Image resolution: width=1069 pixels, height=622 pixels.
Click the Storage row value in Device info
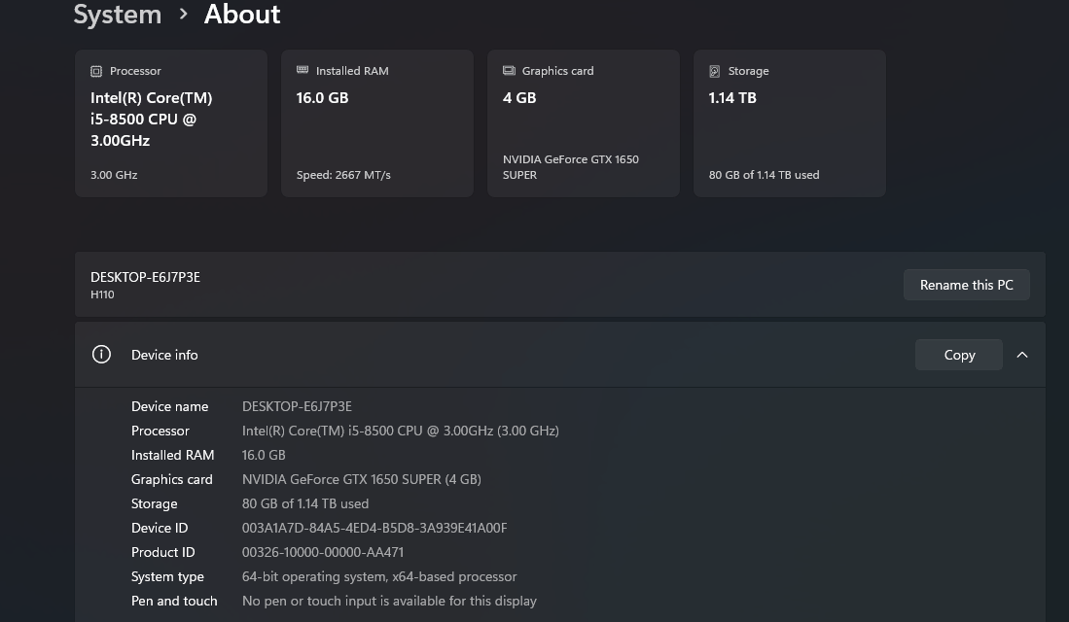[x=305, y=504]
